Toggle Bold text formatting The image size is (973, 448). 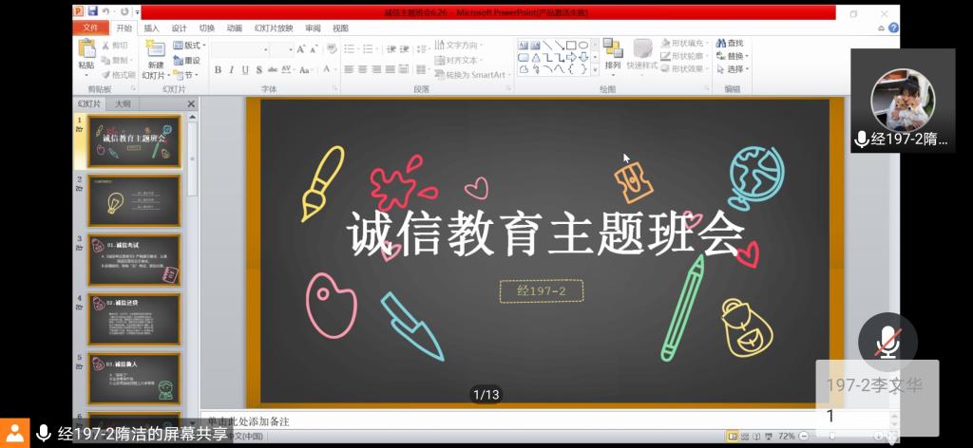pos(218,70)
